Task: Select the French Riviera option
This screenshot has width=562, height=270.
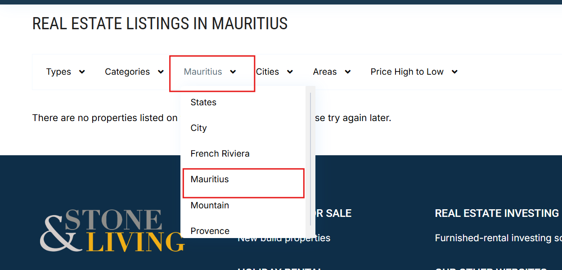Action: tap(220, 154)
